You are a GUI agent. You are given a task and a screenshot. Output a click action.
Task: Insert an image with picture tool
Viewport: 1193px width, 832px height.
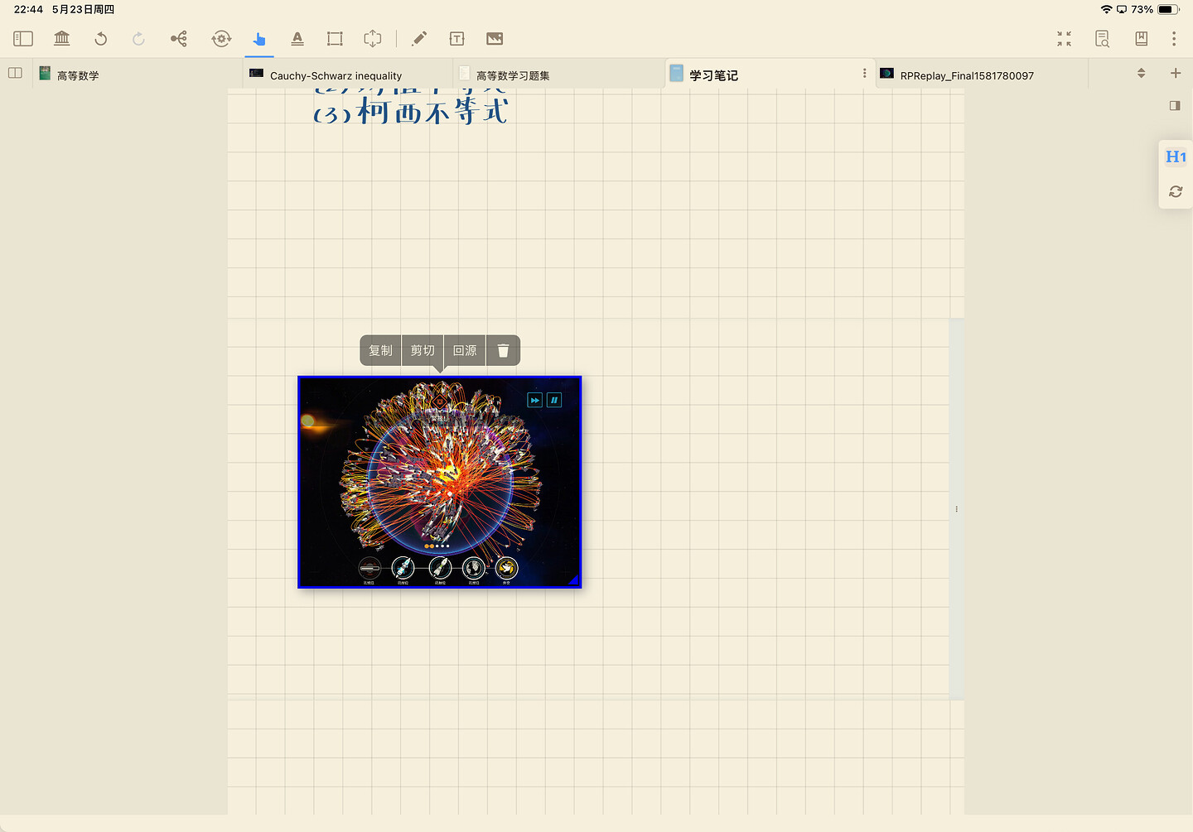(495, 39)
